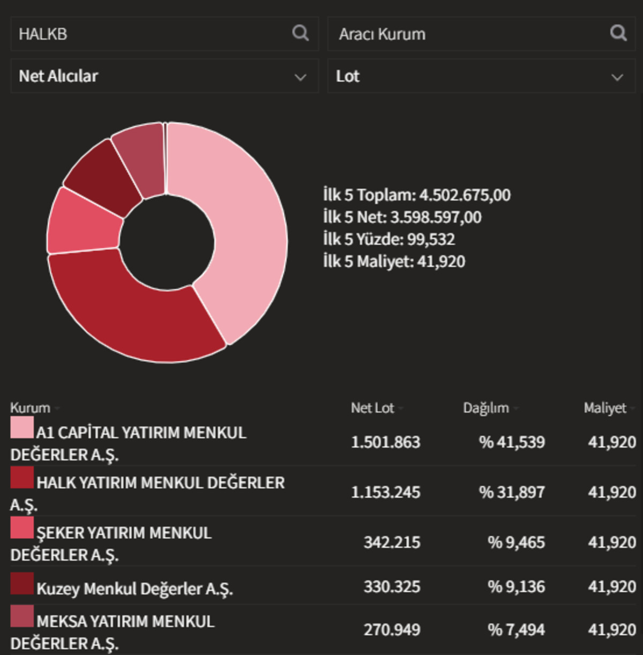Click net lot value 1.501.863
Image resolution: width=643 pixels, height=655 pixels.
click(x=386, y=442)
